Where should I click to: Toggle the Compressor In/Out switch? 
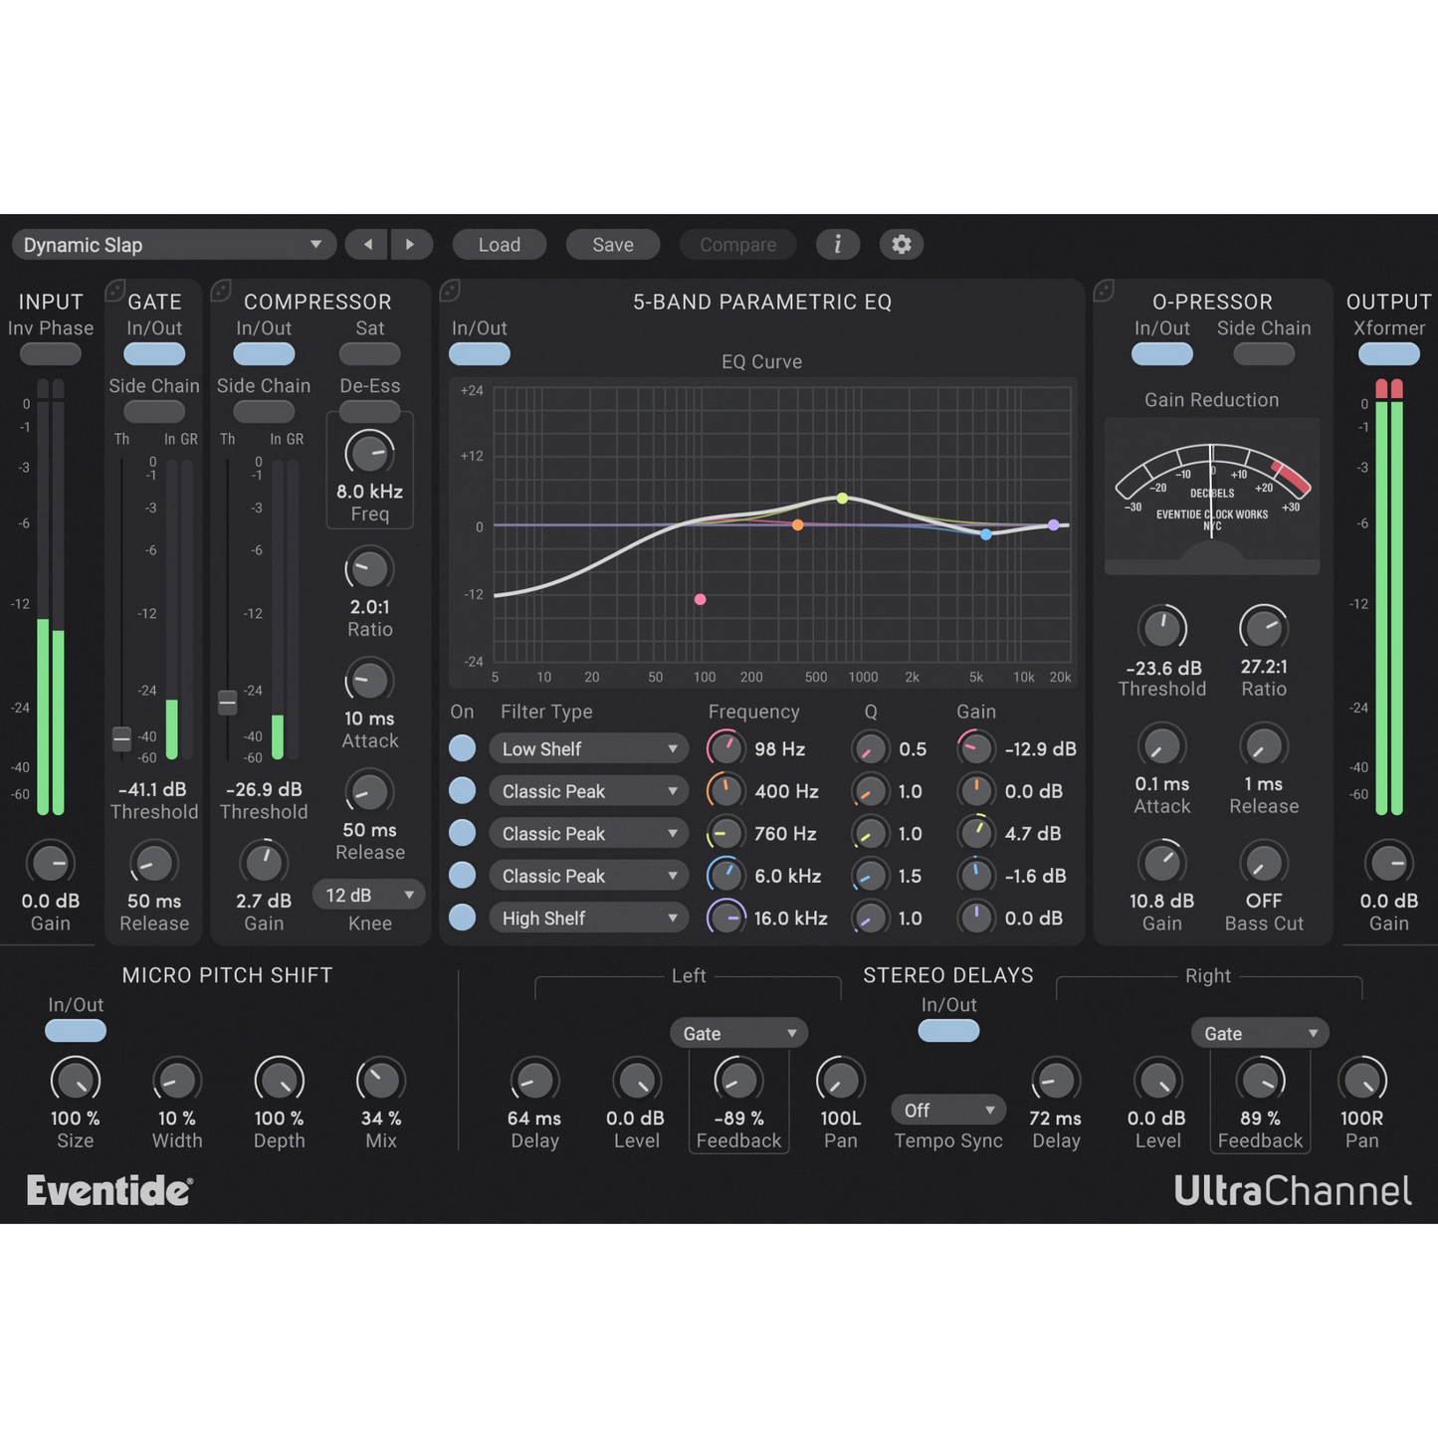264,353
